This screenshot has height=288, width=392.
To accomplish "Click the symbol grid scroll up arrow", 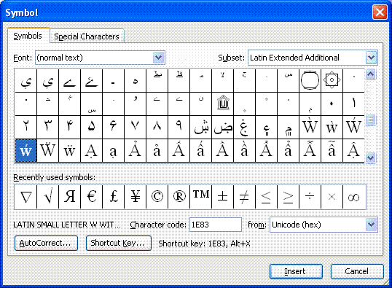I will (370, 74).
